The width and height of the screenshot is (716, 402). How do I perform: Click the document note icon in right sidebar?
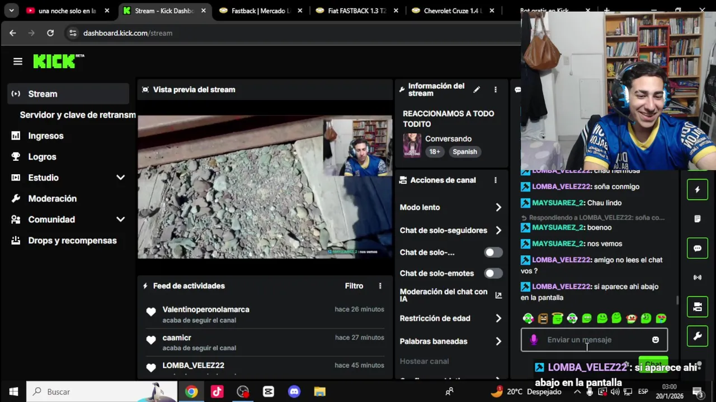(x=698, y=219)
